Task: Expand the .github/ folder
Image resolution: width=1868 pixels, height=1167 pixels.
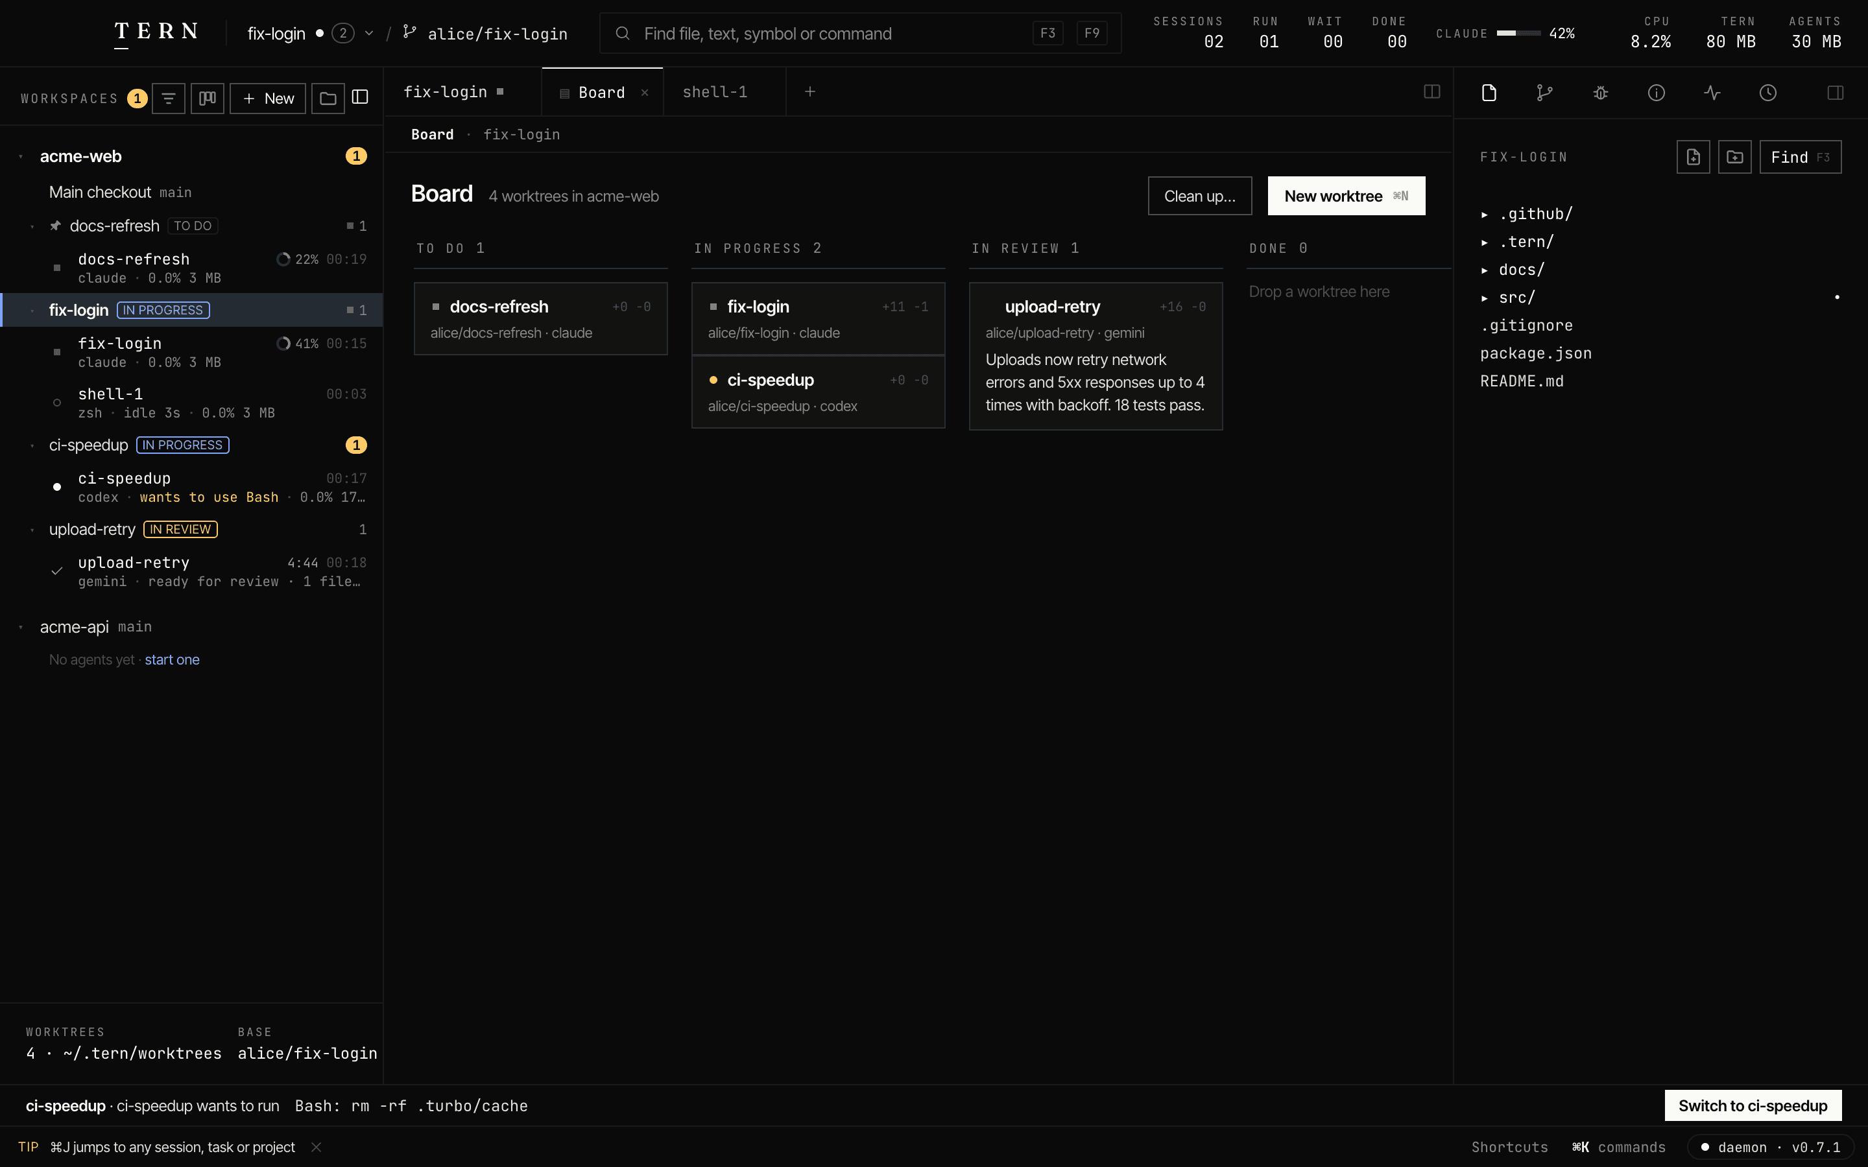Action: coord(1526,214)
